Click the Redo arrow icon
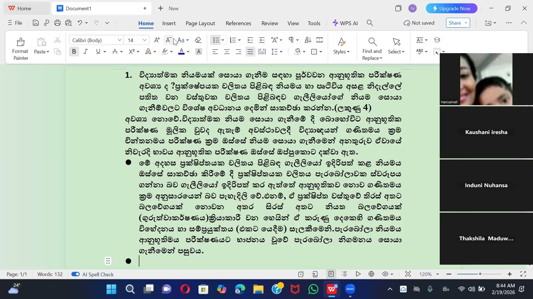Image resolution: width=533 pixels, height=299 pixels. coord(96,23)
